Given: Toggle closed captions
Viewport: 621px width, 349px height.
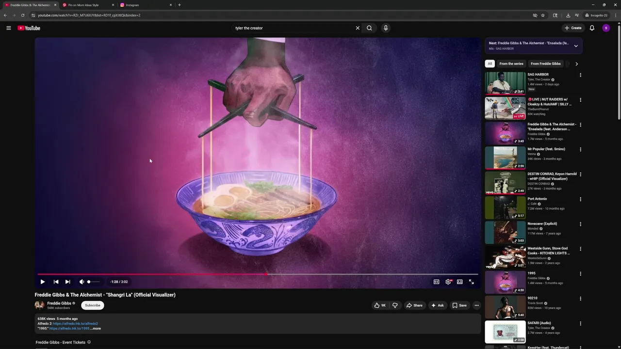Looking at the screenshot, I should [436, 282].
